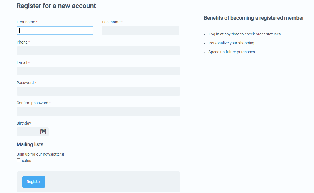Viewport: 314px width, 193px height.
Task: Click 'Benefits of becoming a registered member' heading
Action: pyautogui.click(x=254, y=18)
